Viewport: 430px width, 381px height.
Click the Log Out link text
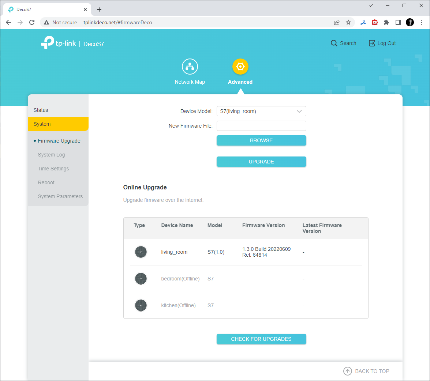386,43
